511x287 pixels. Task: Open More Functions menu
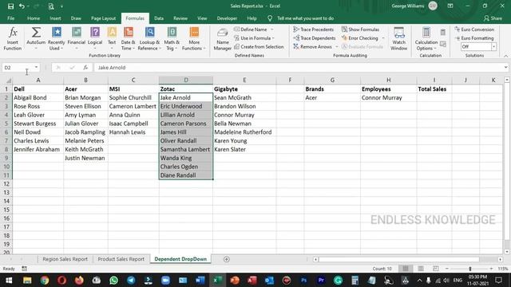click(194, 38)
